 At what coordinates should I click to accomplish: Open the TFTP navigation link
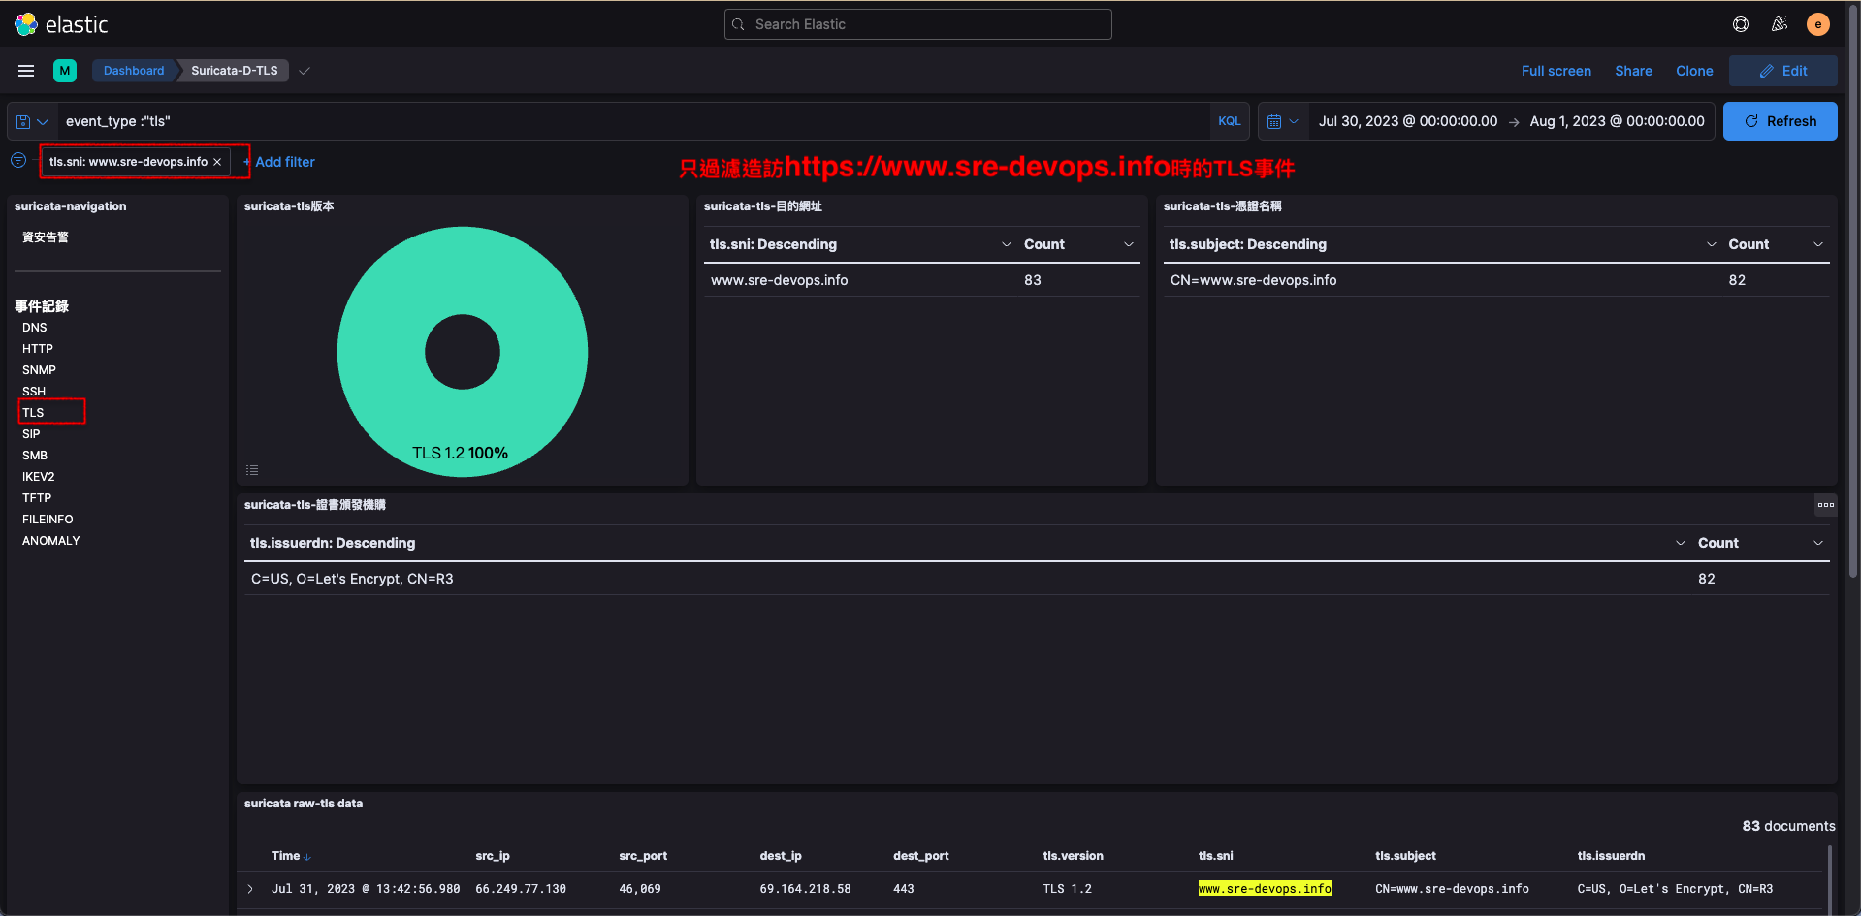37,498
